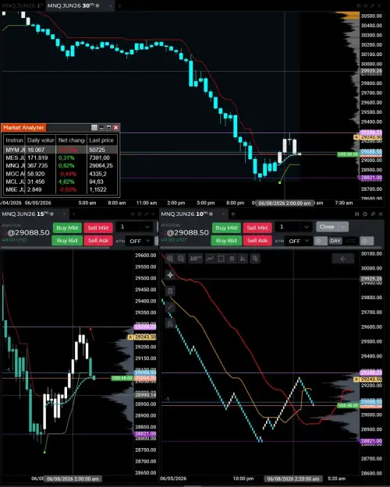Sort by Daily volume column header
This screenshot has width=390, height=487.
41,140
